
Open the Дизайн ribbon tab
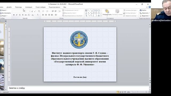[9, 7]
